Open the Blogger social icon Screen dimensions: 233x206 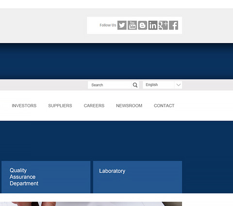point(143,25)
